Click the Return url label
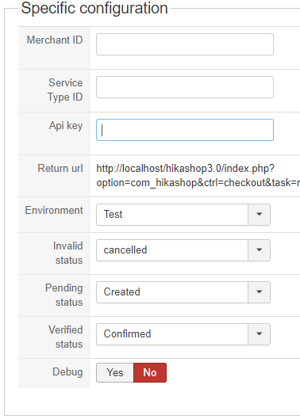The height and width of the screenshot is (419, 300). pos(60,169)
